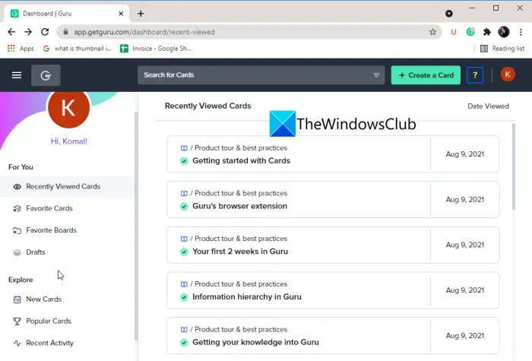Click the stack icon beside Favorite Cards
532x361 pixels.
tap(17, 208)
